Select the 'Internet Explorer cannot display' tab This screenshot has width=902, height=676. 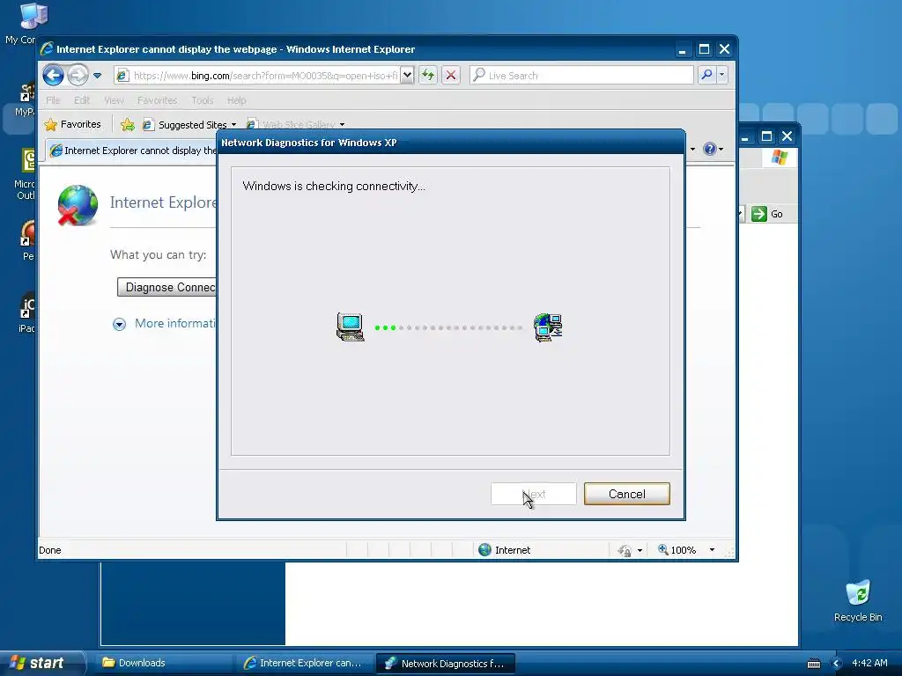134,151
